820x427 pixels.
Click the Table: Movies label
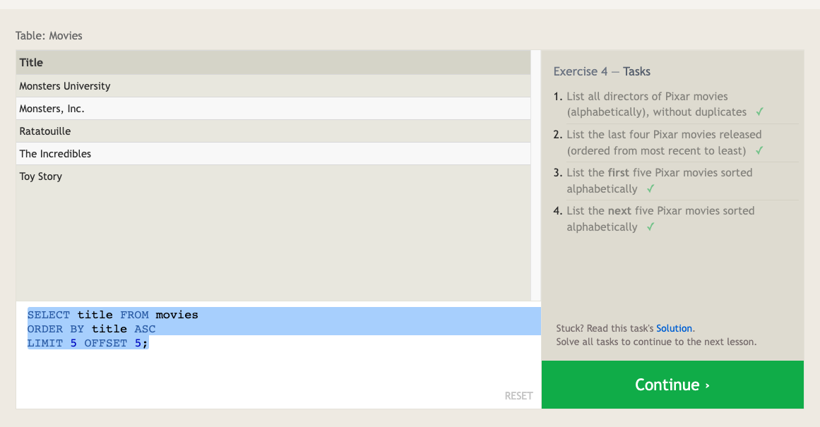49,35
